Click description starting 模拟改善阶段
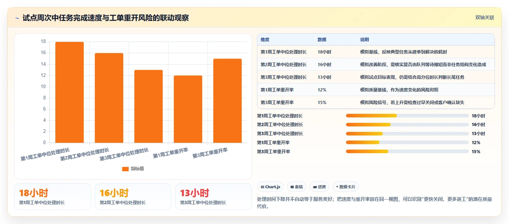Image resolution: width=509 pixels, height=224 pixels. coord(423,65)
